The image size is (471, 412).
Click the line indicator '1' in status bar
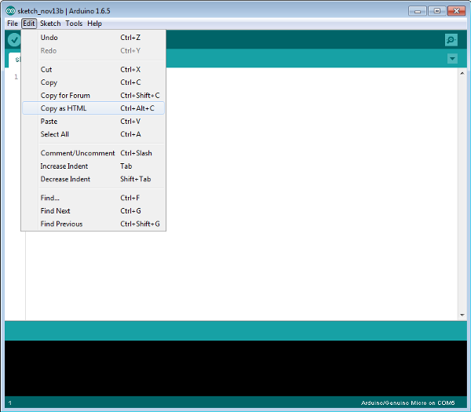pyautogui.click(x=10, y=403)
